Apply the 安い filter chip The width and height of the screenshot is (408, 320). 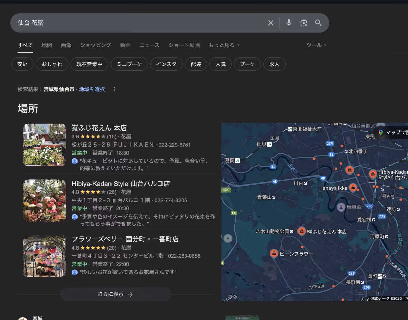pos(22,64)
